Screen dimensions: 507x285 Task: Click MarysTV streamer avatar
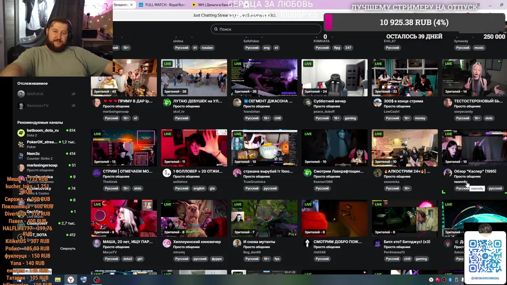[97, 243]
